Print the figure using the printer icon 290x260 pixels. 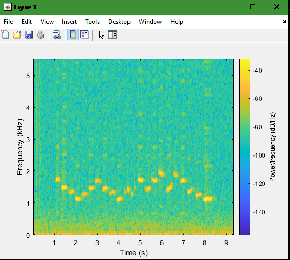click(41, 34)
